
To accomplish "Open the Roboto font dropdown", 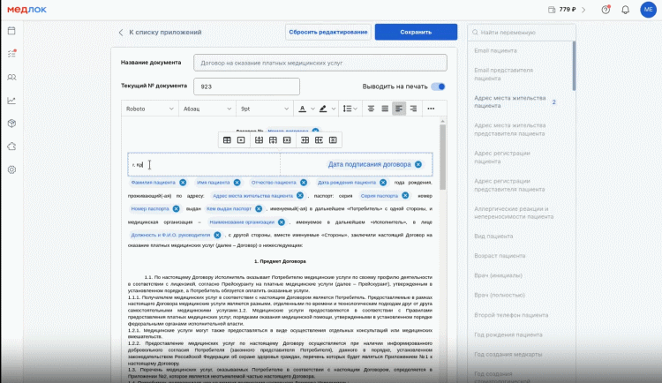I will point(149,109).
